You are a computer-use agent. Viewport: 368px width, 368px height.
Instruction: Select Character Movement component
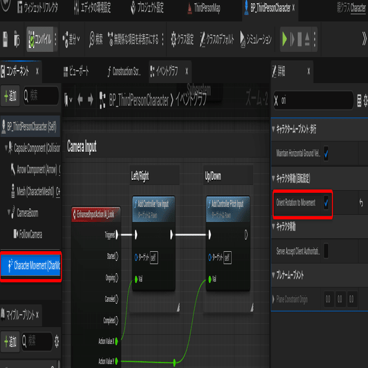[x=31, y=266]
